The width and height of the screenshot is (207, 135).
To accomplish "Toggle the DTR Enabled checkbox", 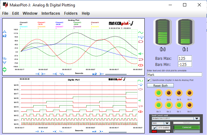I will (x=155, y=128).
